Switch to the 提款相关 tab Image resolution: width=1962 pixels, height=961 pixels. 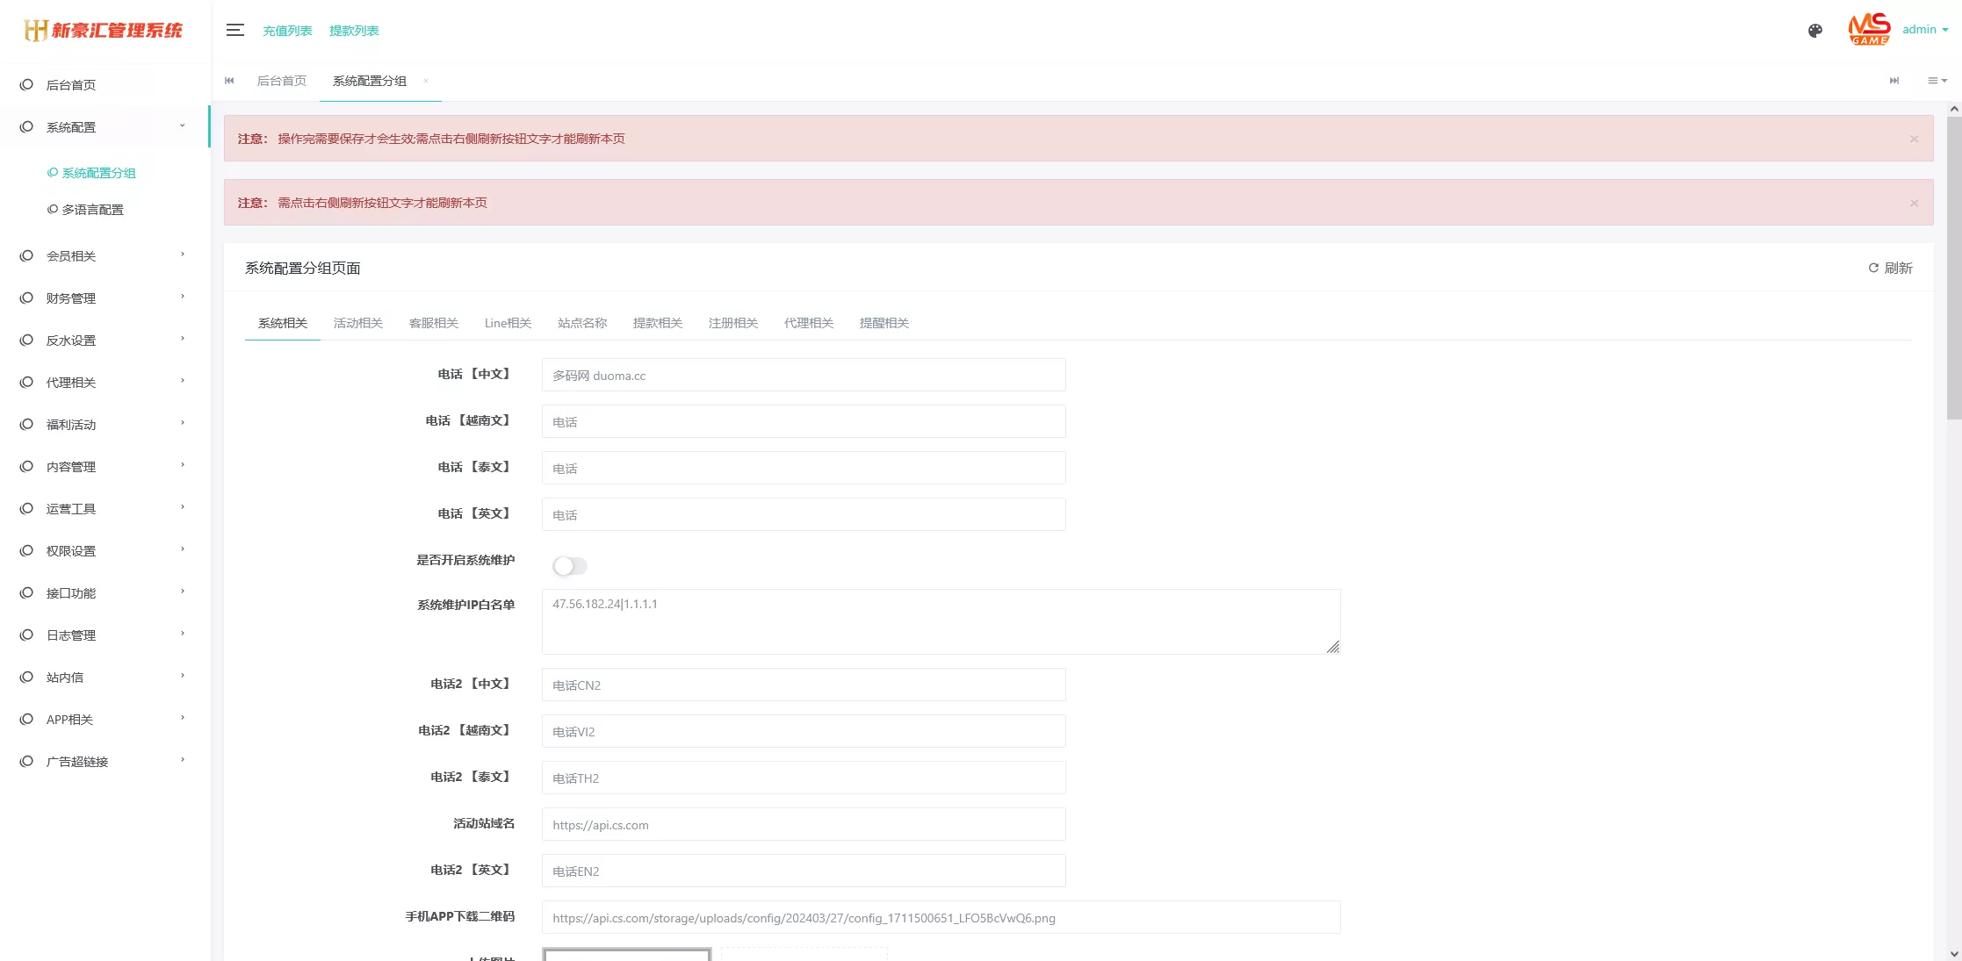pyautogui.click(x=657, y=323)
